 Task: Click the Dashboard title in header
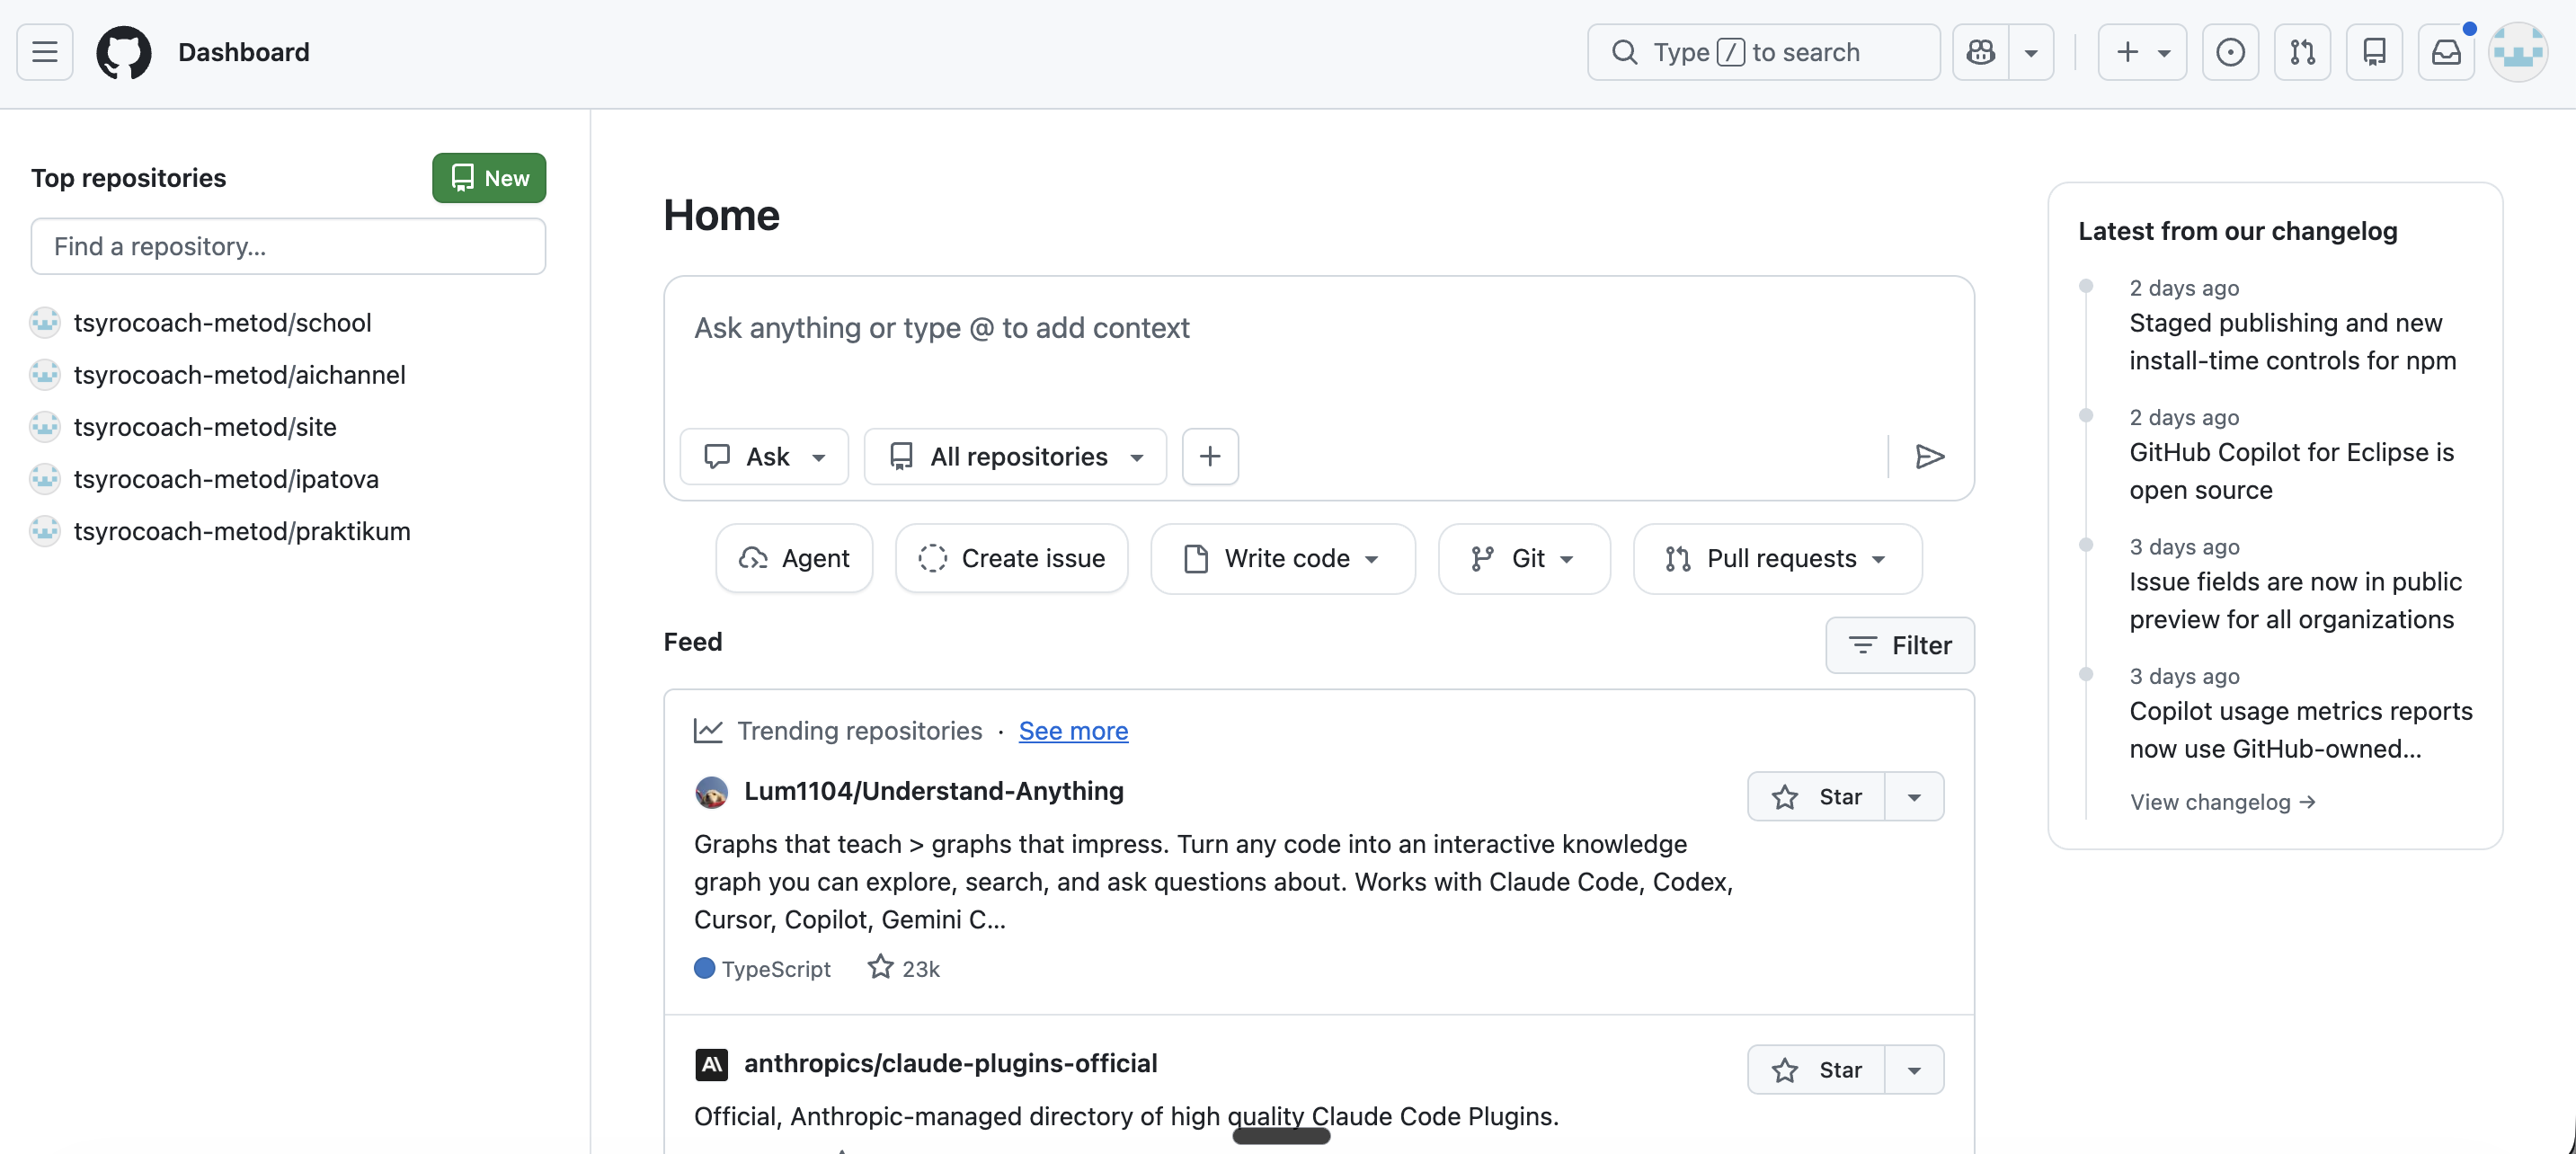pos(244,52)
